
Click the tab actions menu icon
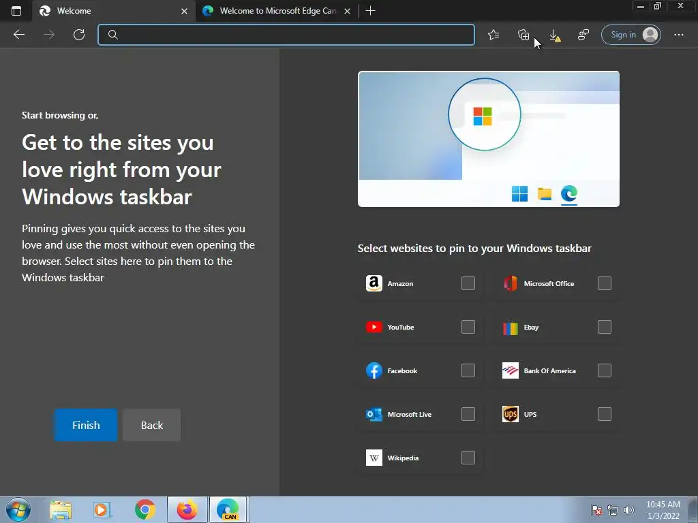[x=16, y=11]
